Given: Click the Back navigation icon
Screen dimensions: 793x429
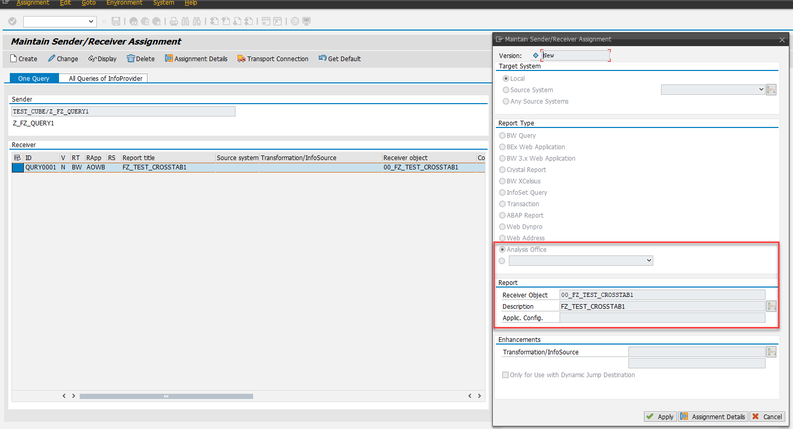Looking at the screenshot, I should pyautogui.click(x=134, y=21).
